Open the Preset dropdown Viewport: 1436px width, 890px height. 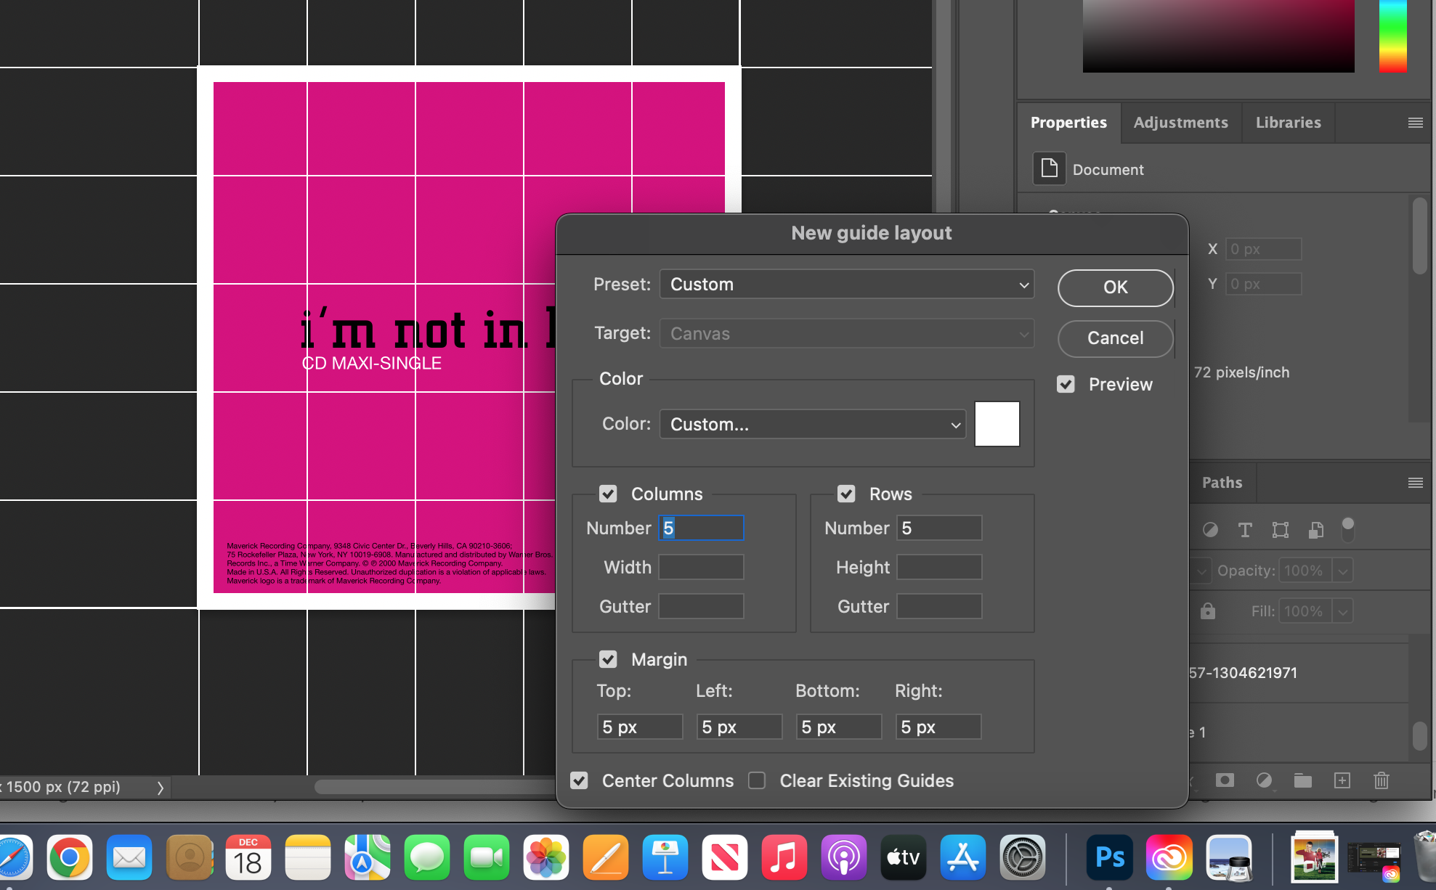click(x=847, y=284)
